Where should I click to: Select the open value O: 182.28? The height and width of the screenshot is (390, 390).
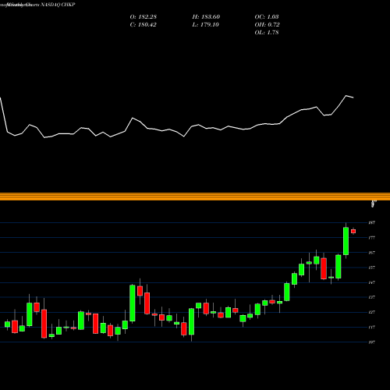pos(144,17)
